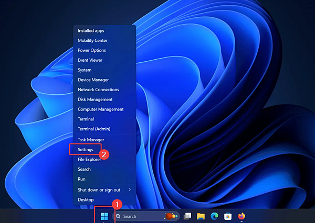Choose Search in the context menu
The height and width of the screenshot is (223, 315).
point(104,169)
